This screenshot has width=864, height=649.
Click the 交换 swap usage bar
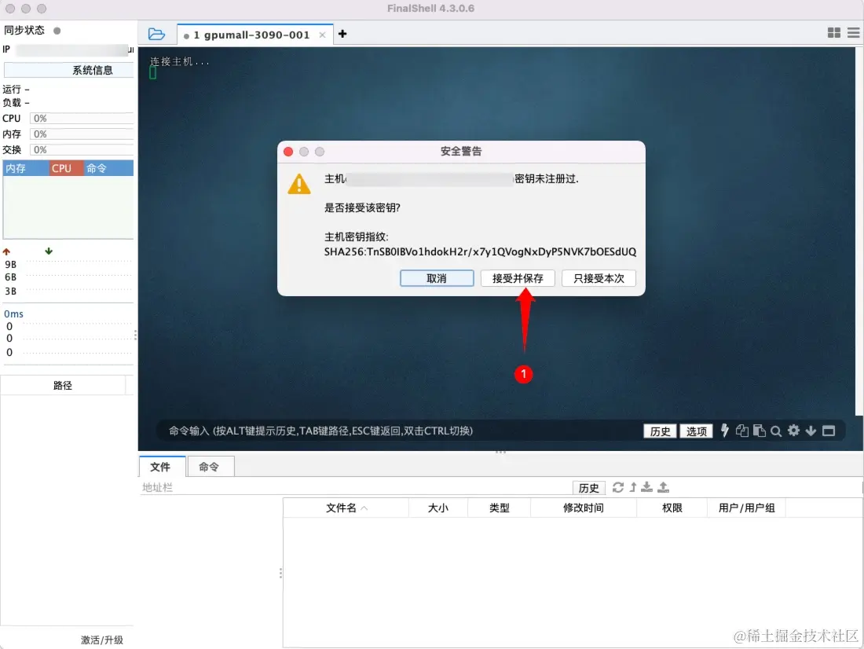tap(82, 150)
